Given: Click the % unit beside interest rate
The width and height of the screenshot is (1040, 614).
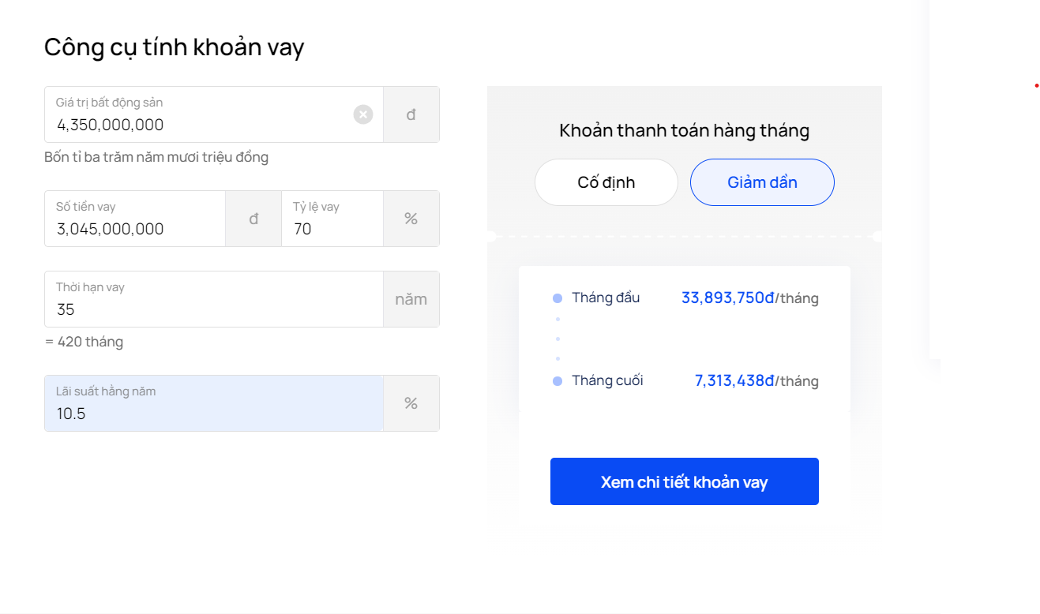Looking at the screenshot, I should pos(411,403).
